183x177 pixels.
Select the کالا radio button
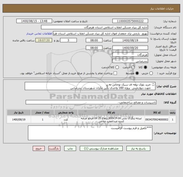(x=145, y=67)
